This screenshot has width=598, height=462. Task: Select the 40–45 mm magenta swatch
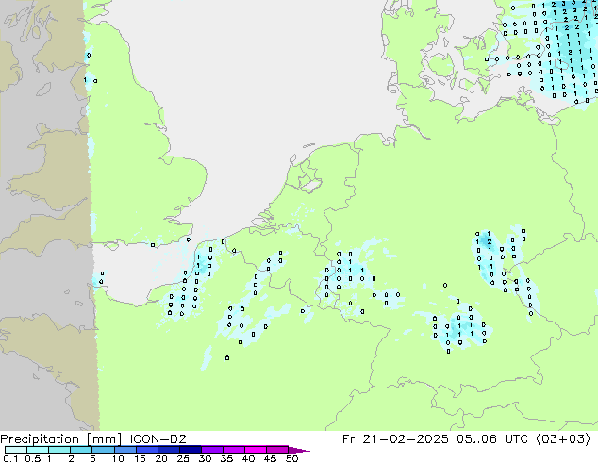pos(255,450)
